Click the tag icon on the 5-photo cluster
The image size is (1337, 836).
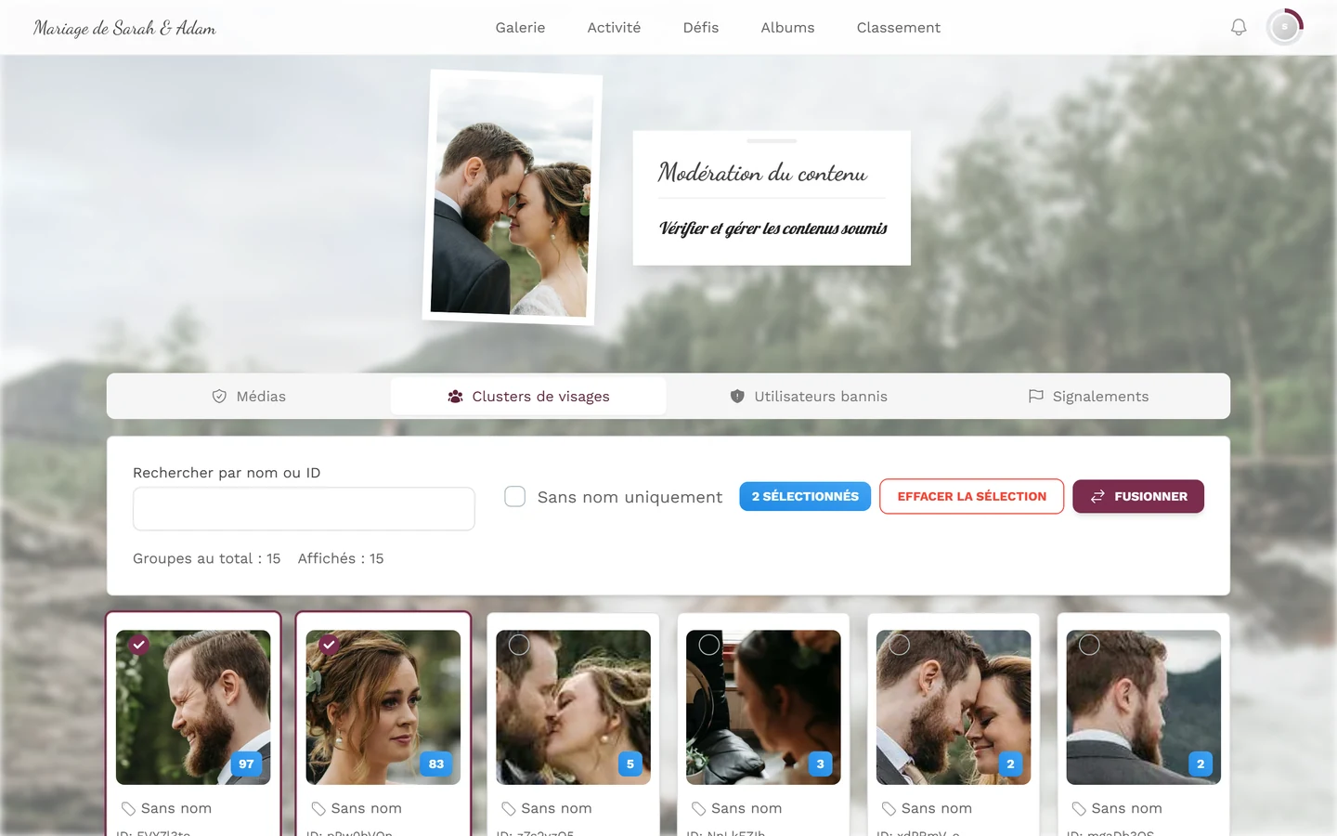[509, 809]
